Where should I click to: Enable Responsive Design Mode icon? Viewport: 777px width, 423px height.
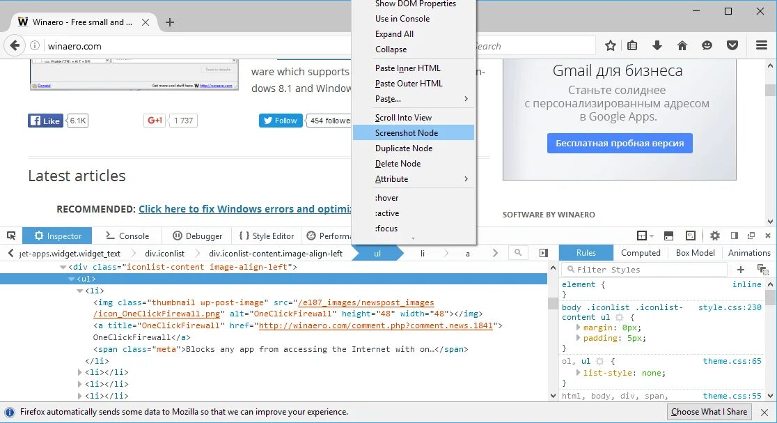coord(690,236)
